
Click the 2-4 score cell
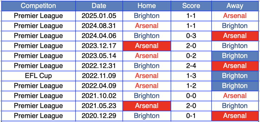coord(191,66)
